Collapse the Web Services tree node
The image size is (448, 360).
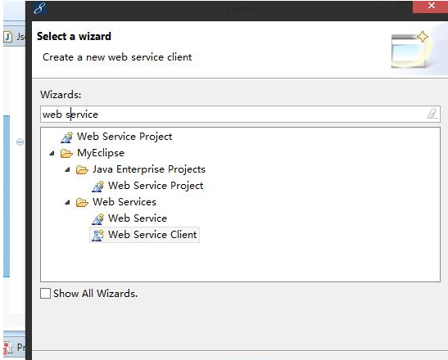[67, 202]
